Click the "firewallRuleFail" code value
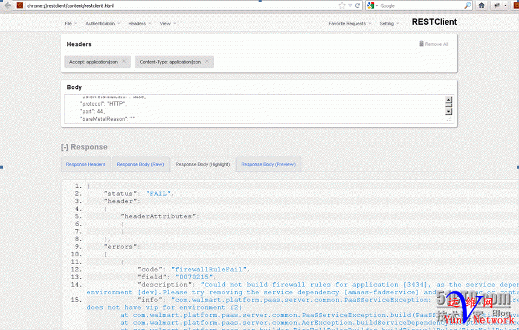 click(209, 270)
